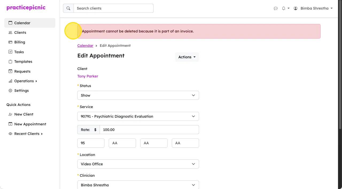This screenshot has width=342, height=189.
Task: Click the Requests plus-box icon
Action: coord(10,71)
